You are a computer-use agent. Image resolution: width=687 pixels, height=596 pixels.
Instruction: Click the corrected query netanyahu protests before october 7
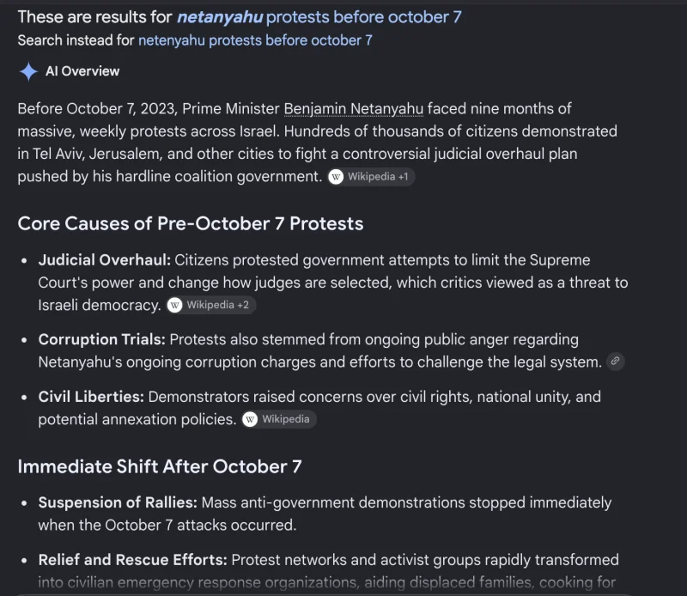(x=319, y=17)
